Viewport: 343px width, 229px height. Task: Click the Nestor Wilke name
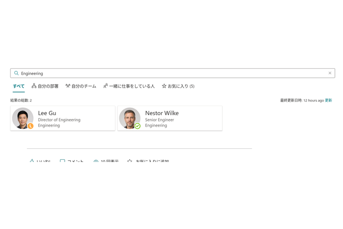[162, 113]
